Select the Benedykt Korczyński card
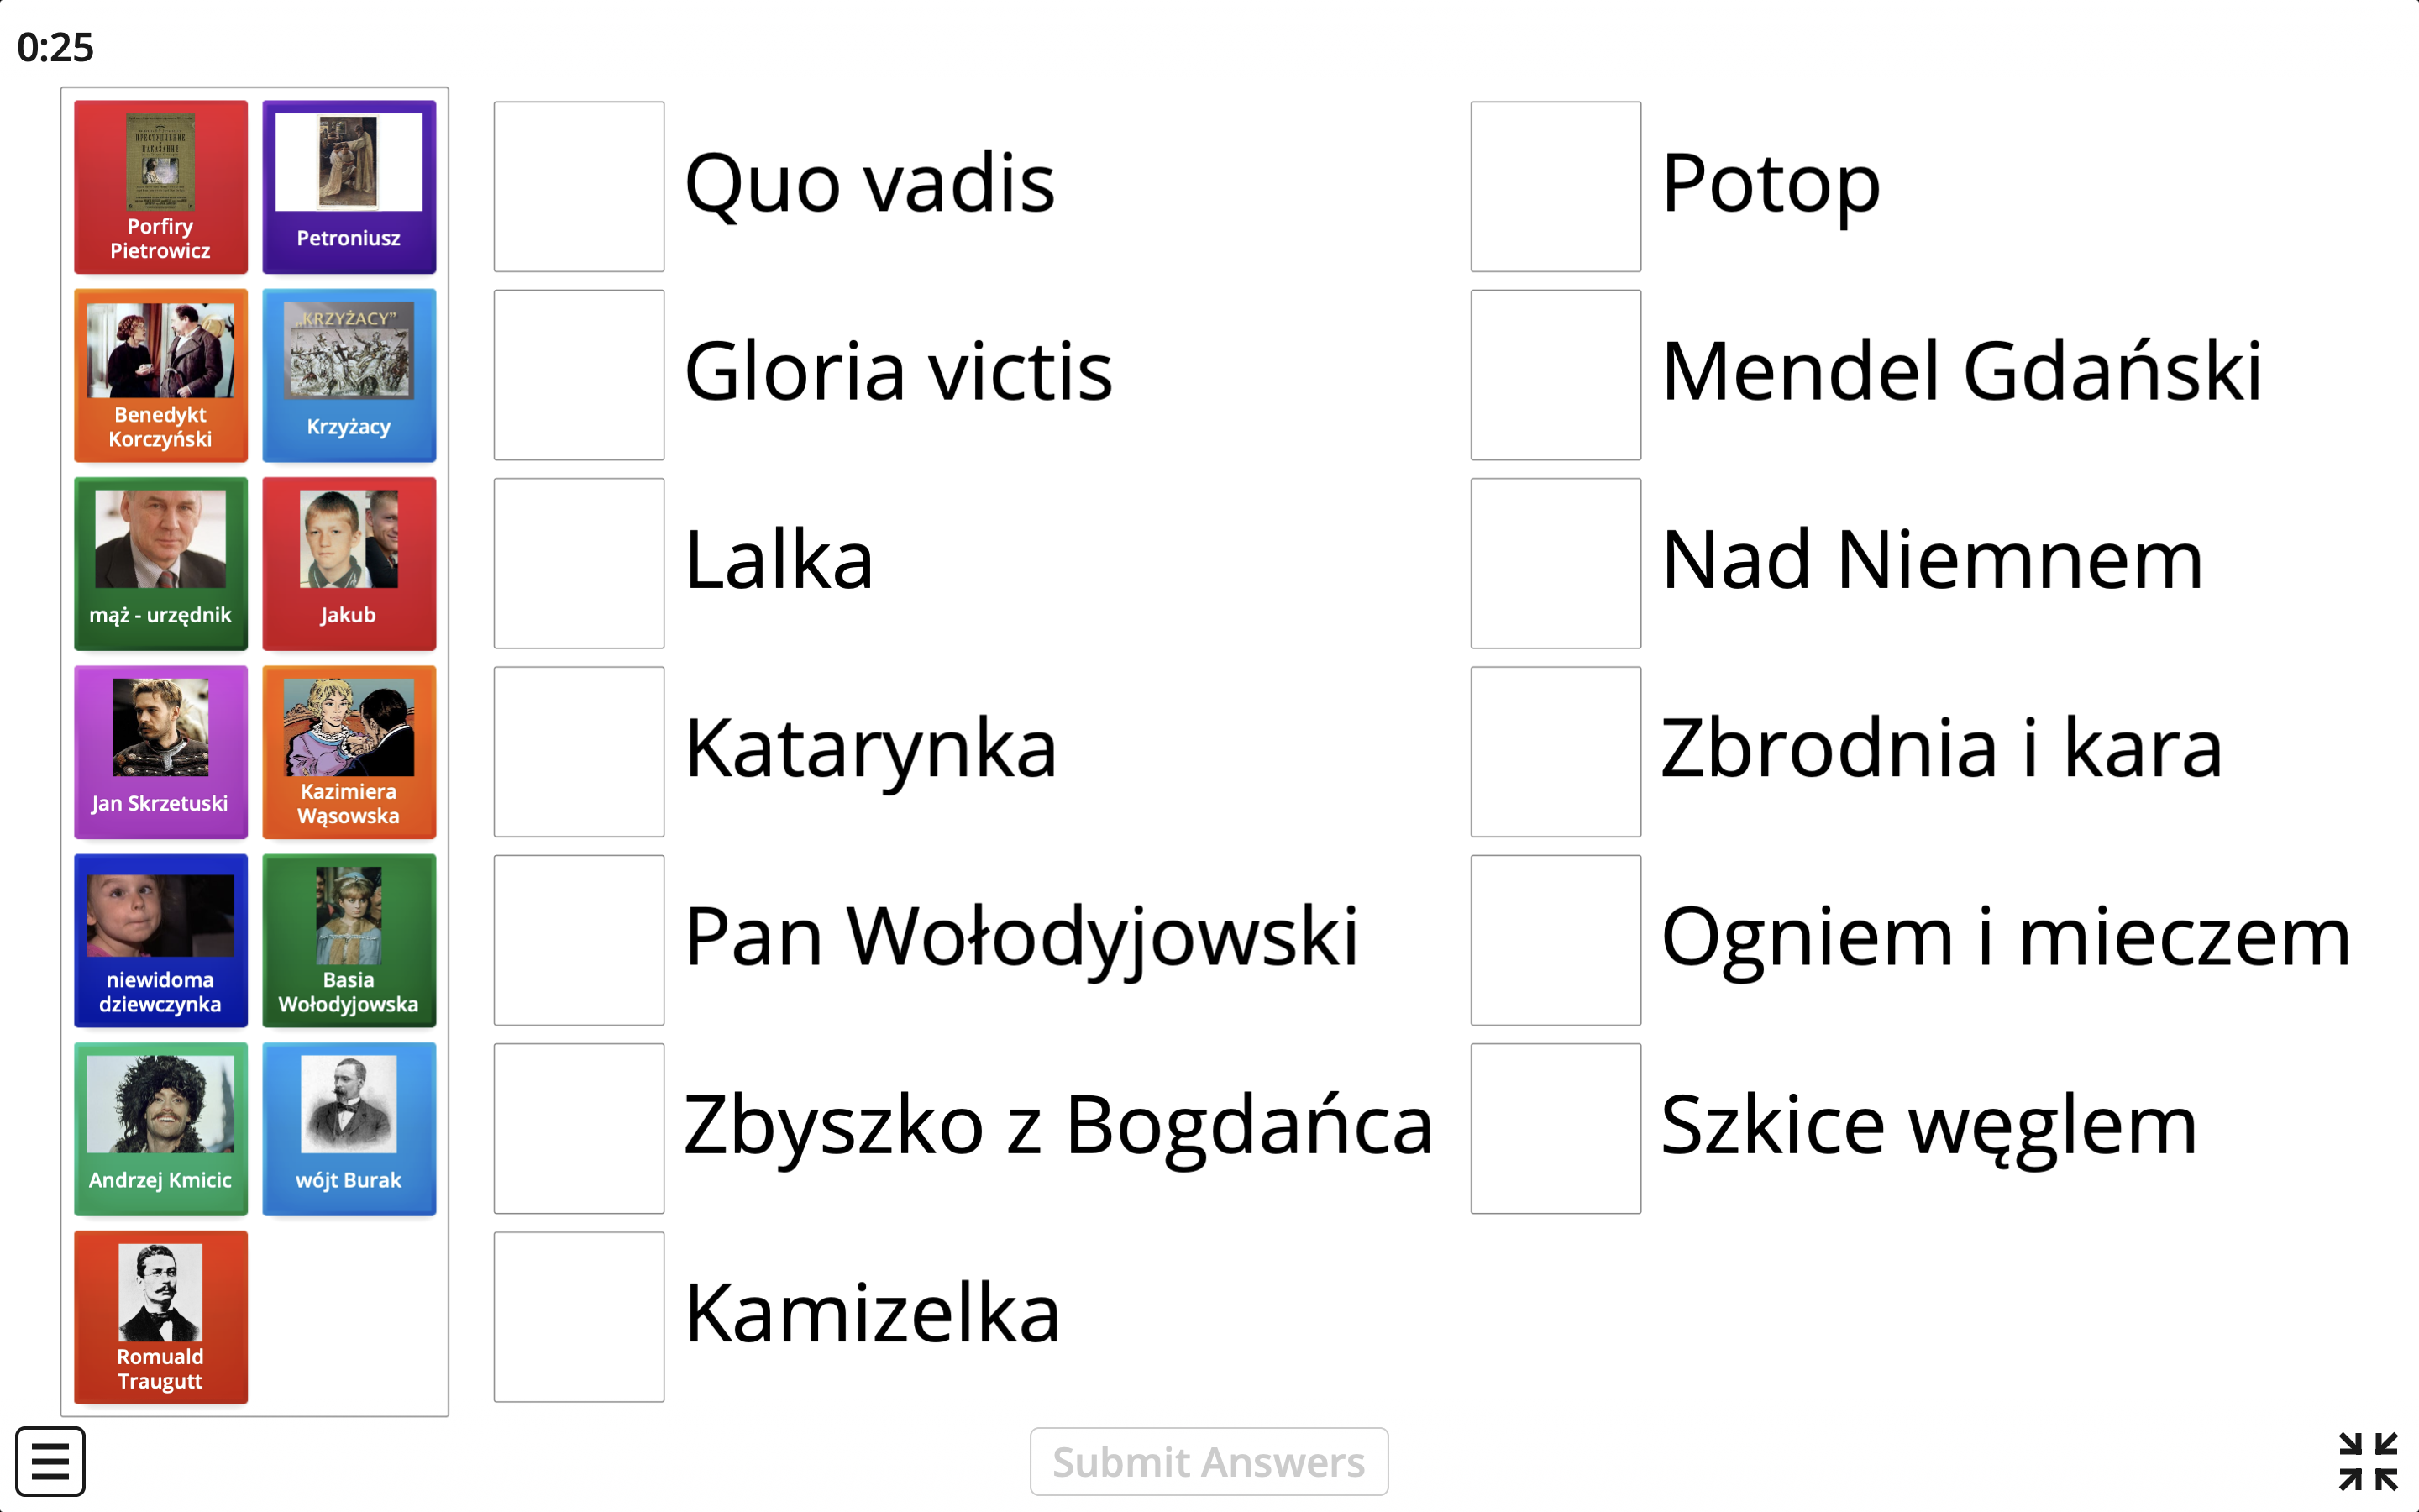 click(160, 375)
